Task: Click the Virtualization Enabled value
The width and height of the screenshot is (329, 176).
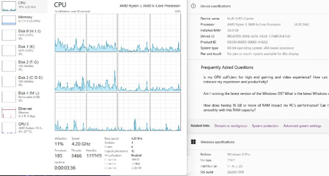Action: 136,155
